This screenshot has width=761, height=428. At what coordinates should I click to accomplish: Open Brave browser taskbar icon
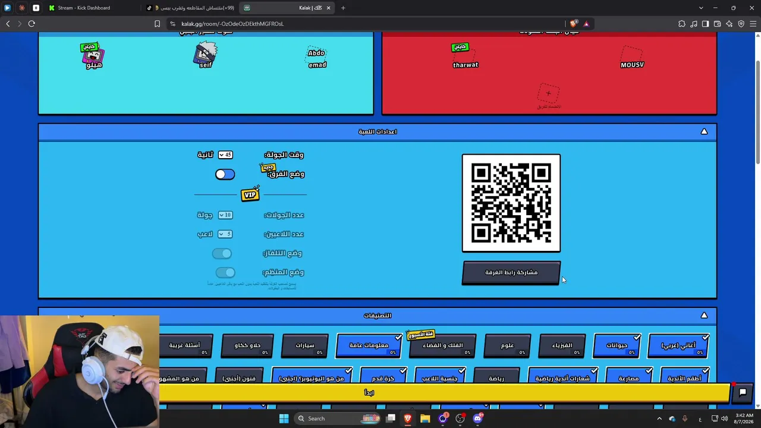[x=408, y=418]
